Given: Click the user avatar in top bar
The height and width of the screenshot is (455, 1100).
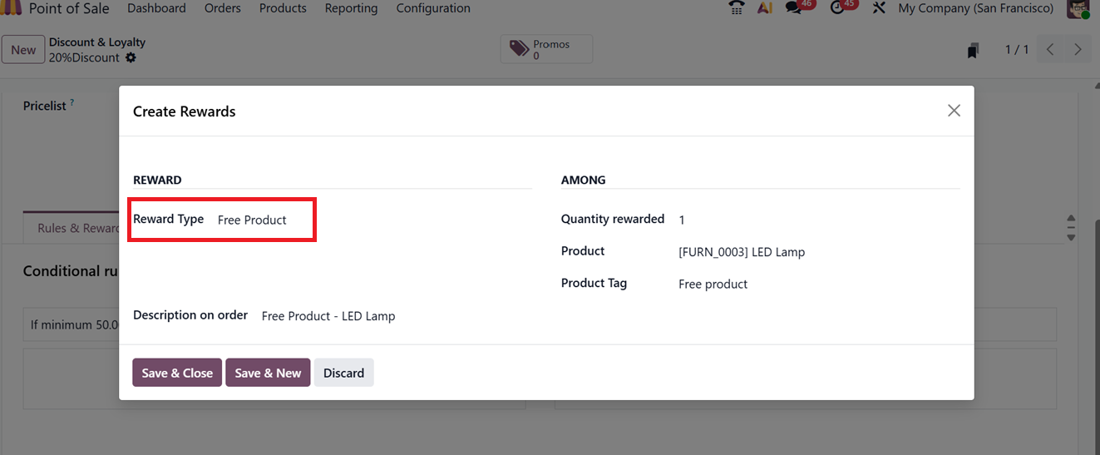Looking at the screenshot, I should click(x=1078, y=8).
